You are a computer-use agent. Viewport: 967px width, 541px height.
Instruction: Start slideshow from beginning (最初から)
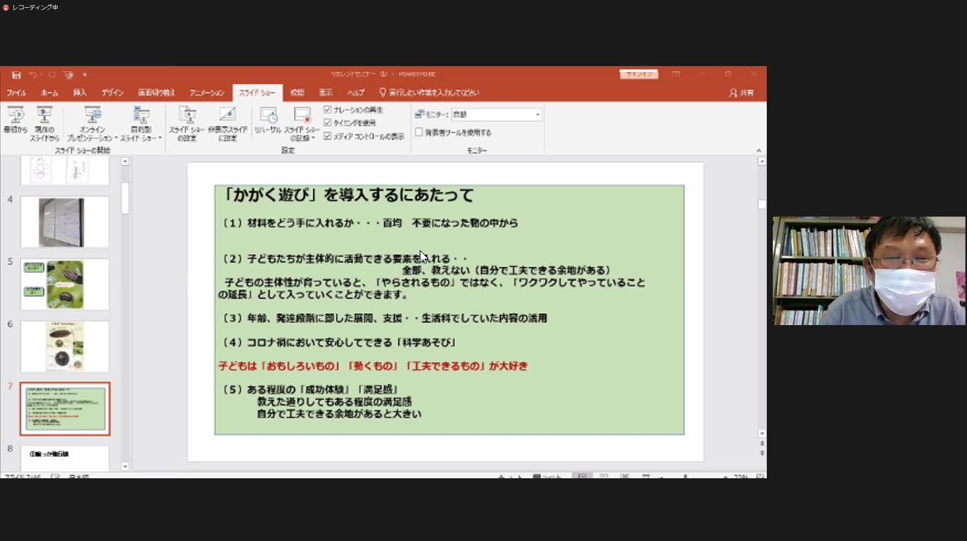coord(15,120)
